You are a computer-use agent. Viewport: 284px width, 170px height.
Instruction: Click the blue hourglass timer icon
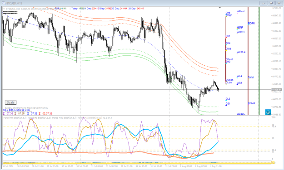28,114
